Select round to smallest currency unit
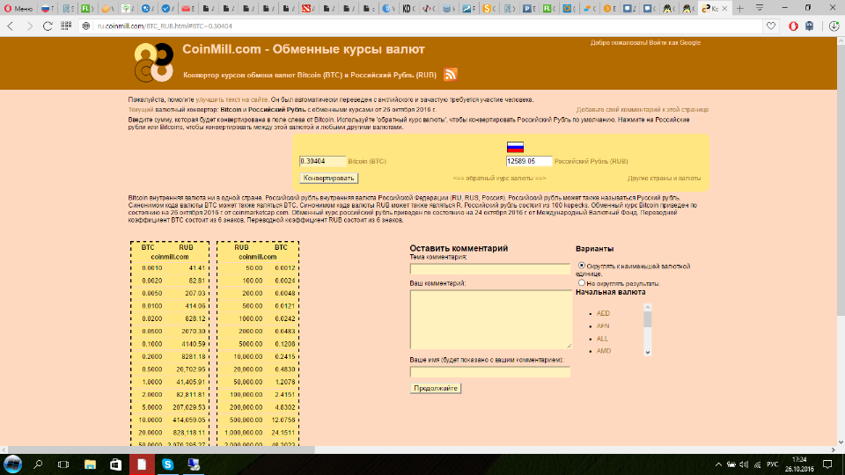 pyautogui.click(x=582, y=266)
